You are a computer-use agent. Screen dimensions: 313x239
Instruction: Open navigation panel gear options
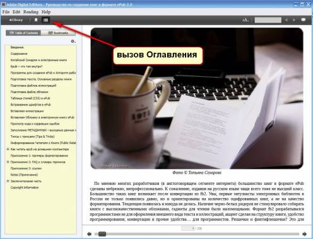[73, 41]
